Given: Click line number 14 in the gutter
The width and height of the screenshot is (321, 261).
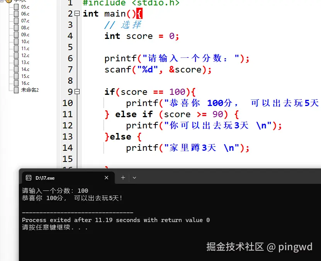Looking at the screenshot, I should pos(68,148).
